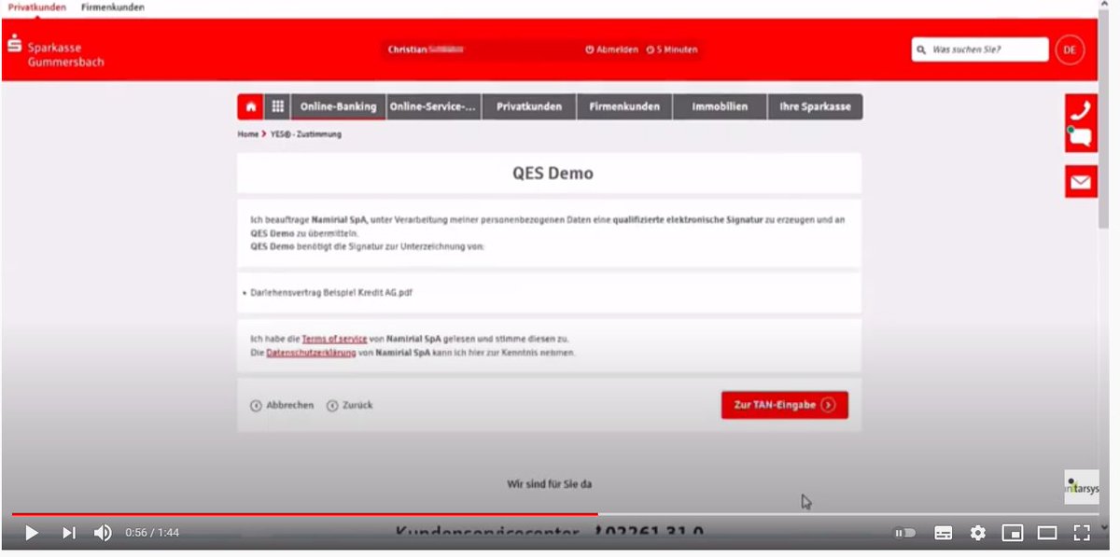The image size is (1120, 557).
Task: Click Abbrechen to cancel
Action: 282,406
